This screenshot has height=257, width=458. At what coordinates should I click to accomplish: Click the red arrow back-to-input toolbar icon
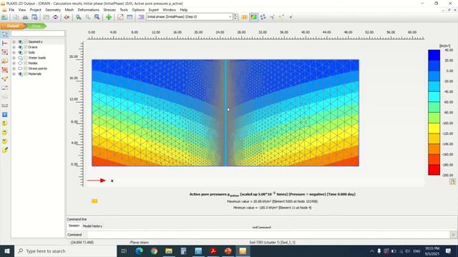(x=67, y=17)
